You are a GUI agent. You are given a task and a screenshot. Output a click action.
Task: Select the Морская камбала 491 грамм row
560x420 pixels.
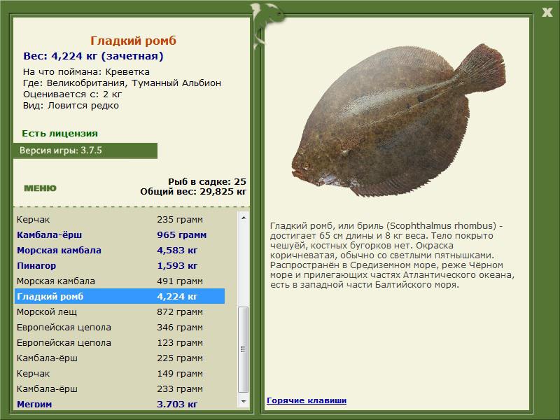coord(120,281)
